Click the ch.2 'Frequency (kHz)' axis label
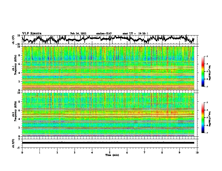This screenshot has width=222, height=171. click(15, 111)
